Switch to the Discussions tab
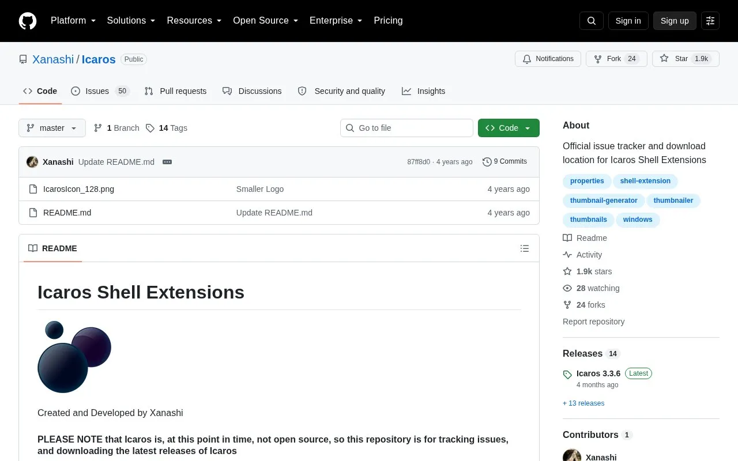This screenshot has height=461, width=738. pyautogui.click(x=252, y=91)
